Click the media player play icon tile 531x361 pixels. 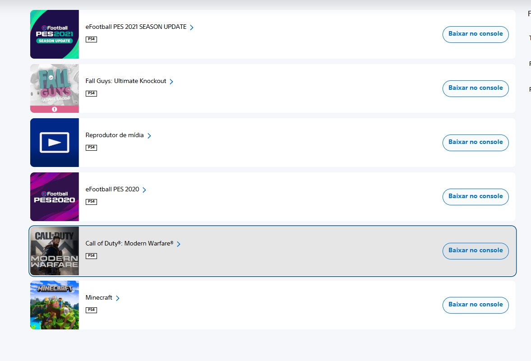(x=55, y=143)
